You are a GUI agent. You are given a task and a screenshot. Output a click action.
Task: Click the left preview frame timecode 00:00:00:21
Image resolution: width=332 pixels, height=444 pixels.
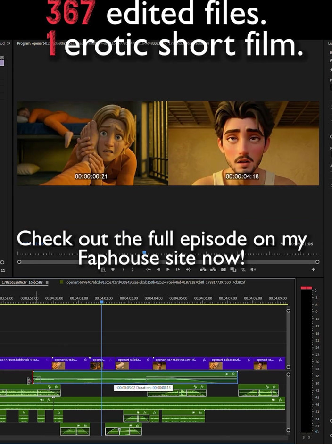(91, 176)
